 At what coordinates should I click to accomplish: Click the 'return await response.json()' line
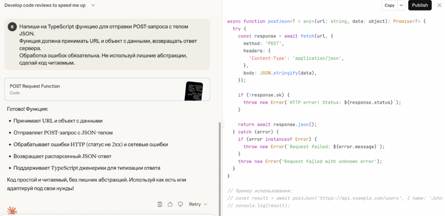click(277, 124)
